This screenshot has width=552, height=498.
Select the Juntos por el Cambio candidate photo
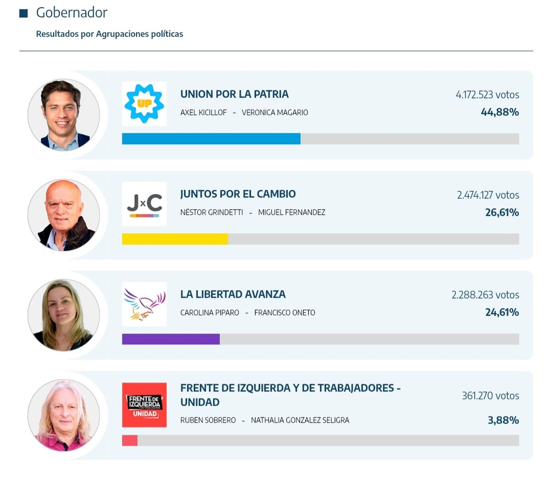pyautogui.click(x=63, y=215)
